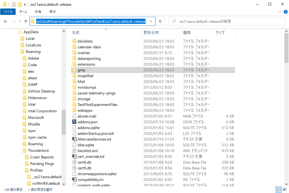Switch to large icons view layout
Image resolution: width=289 pixels, height=193 pixels.
[x=285, y=189]
